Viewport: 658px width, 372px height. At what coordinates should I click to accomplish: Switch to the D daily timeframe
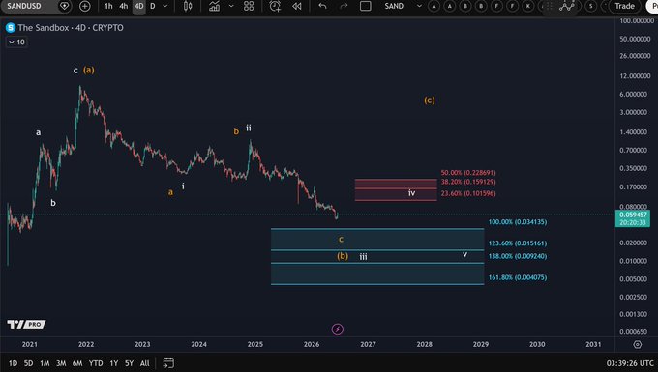(x=153, y=6)
